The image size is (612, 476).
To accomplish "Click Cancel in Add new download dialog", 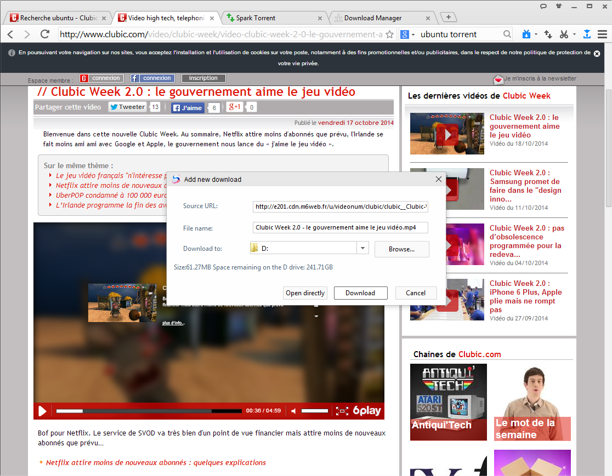I will click(416, 293).
